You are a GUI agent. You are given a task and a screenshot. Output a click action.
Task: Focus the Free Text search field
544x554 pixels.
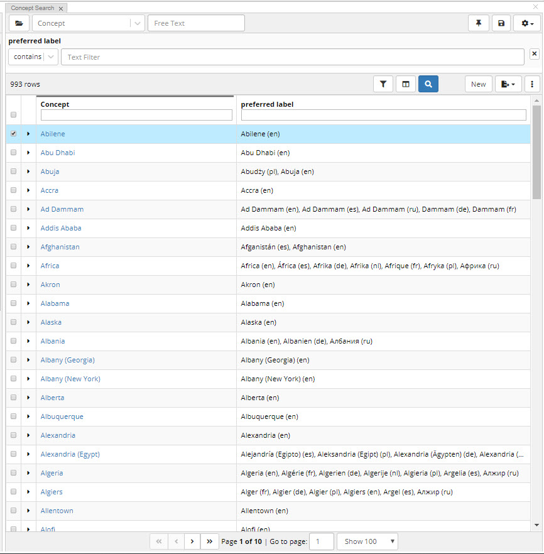tap(196, 23)
